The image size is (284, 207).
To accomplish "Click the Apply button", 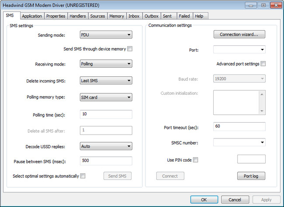I will [x=266, y=200].
